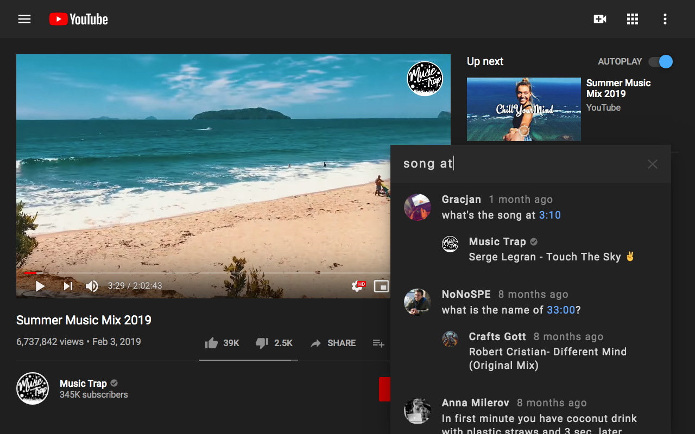This screenshot has height=434, width=695.
Task: Open NoNoSPE's profile avatar
Action: coord(418,302)
